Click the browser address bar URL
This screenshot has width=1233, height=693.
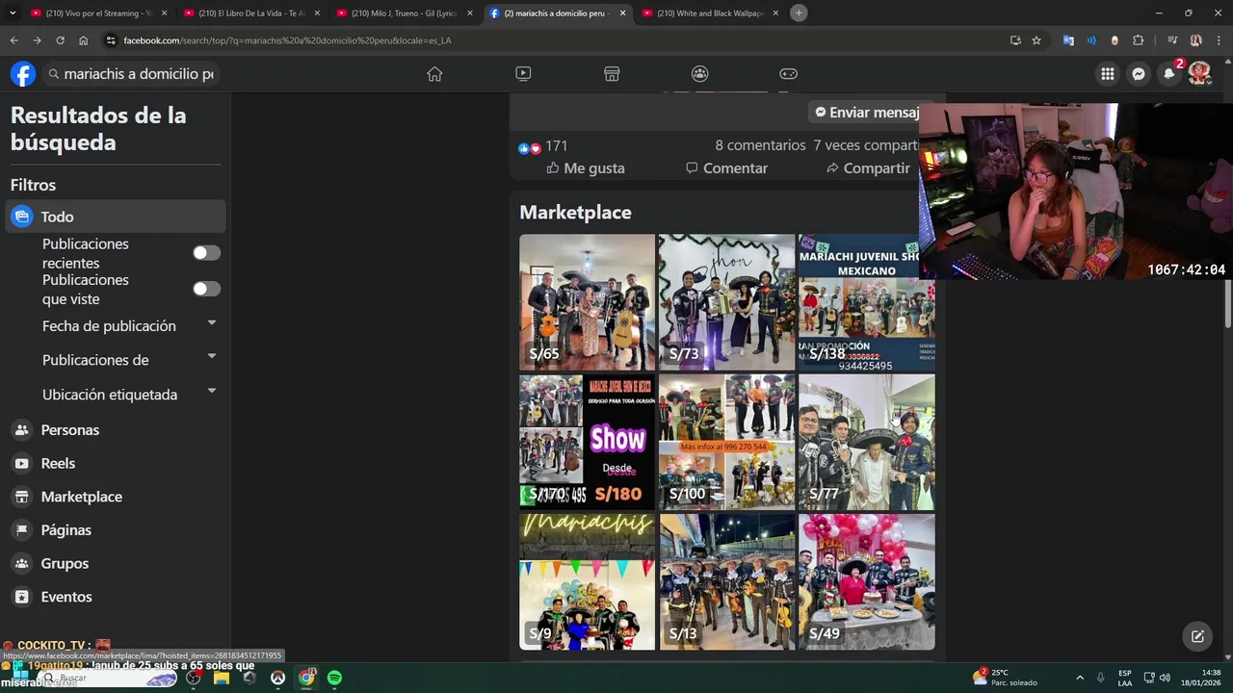pyautogui.click(x=287, y=40)
